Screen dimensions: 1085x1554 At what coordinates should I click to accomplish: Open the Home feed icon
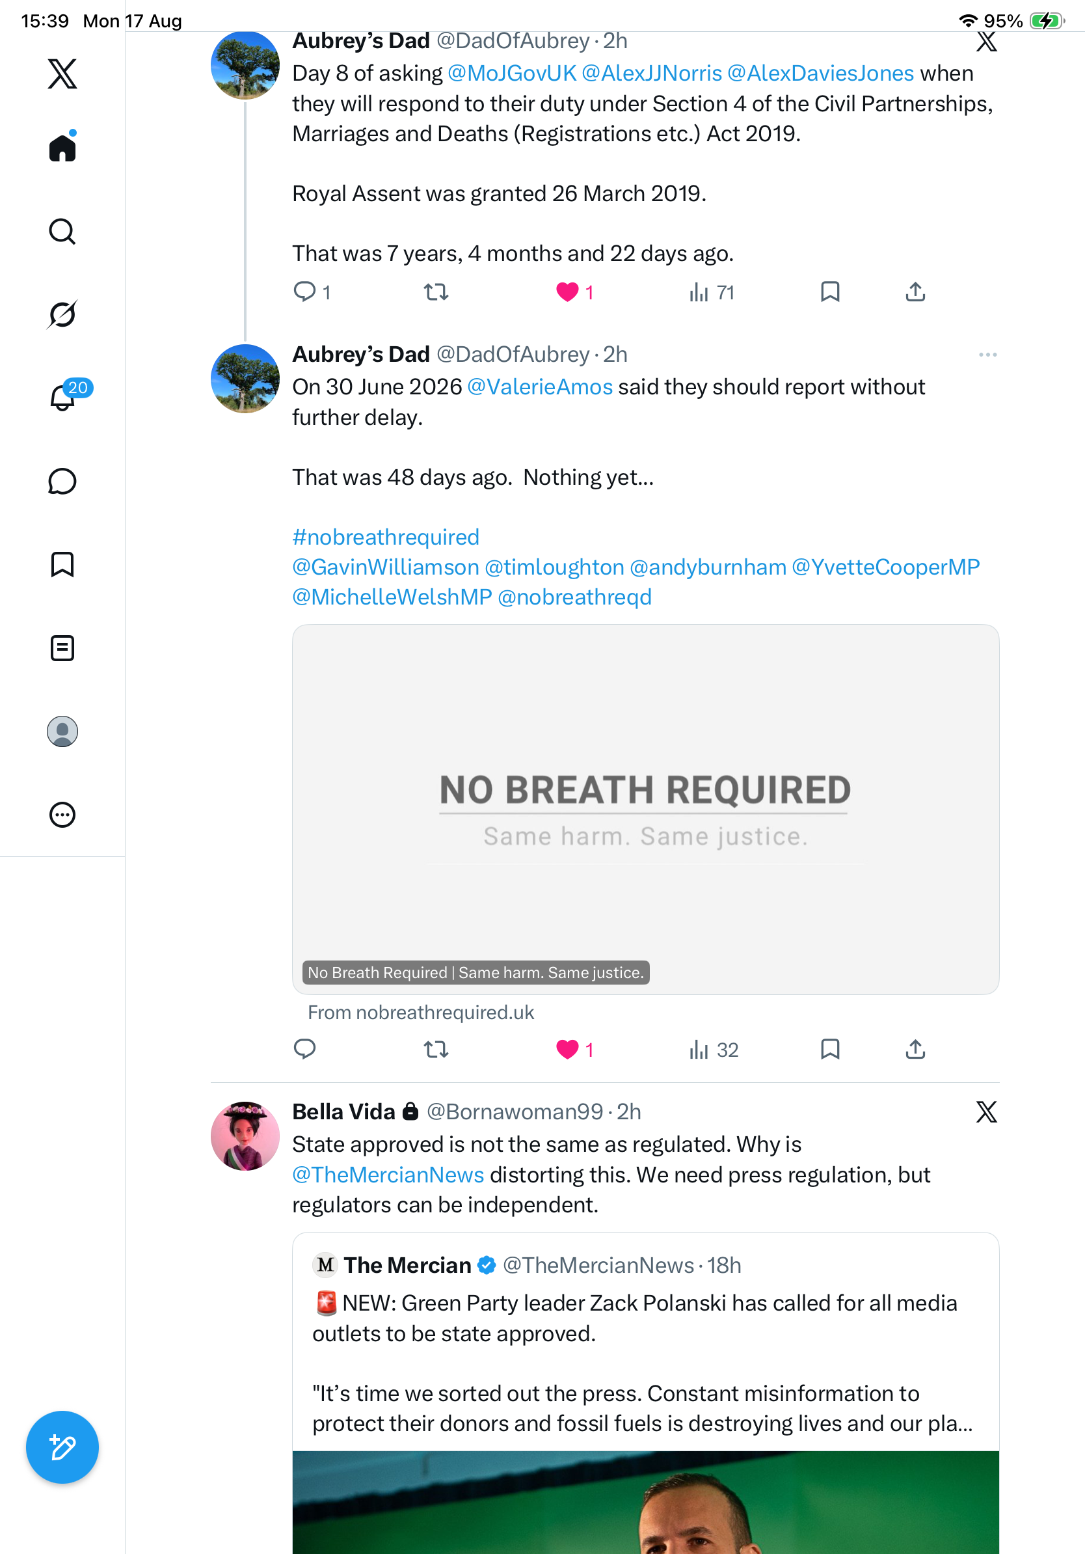coord(62,147)
